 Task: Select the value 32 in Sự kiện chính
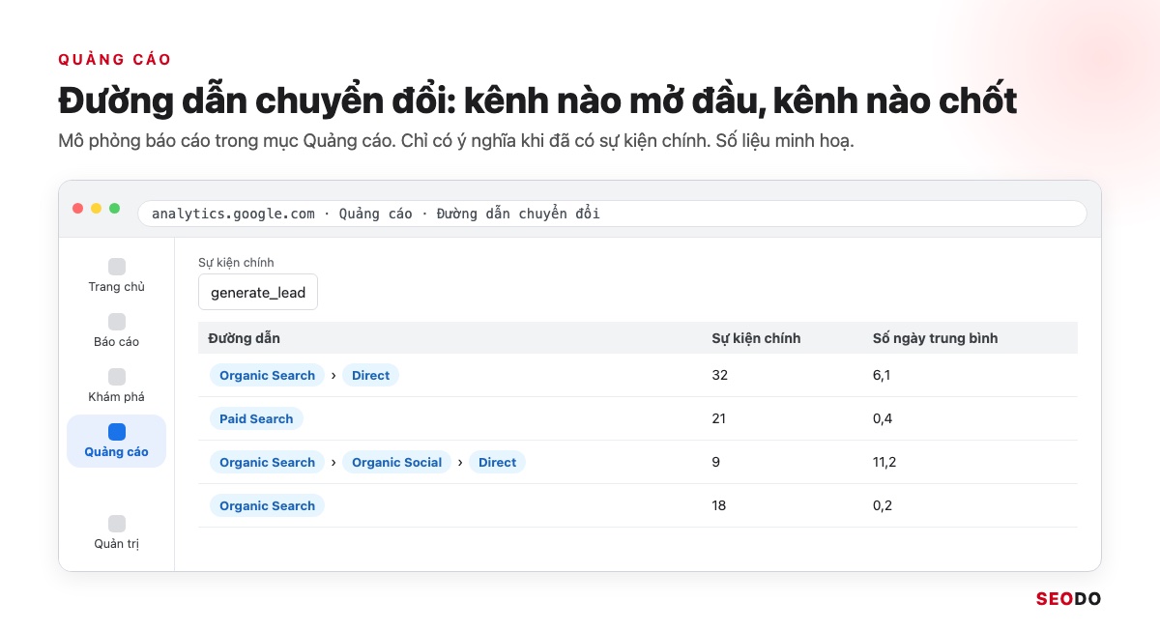pyautogui.click(x=719, y=375)
